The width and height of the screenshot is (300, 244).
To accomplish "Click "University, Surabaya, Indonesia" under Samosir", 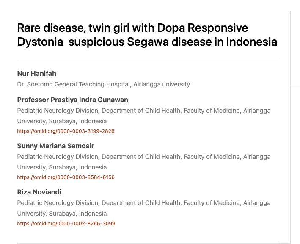I will point(62,167).
